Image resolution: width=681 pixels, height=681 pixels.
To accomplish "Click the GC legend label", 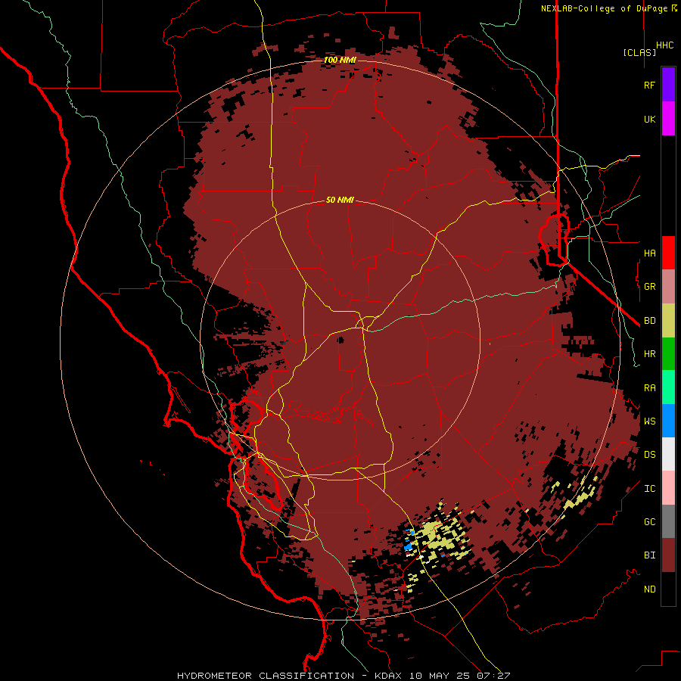I will pos(649,522).
